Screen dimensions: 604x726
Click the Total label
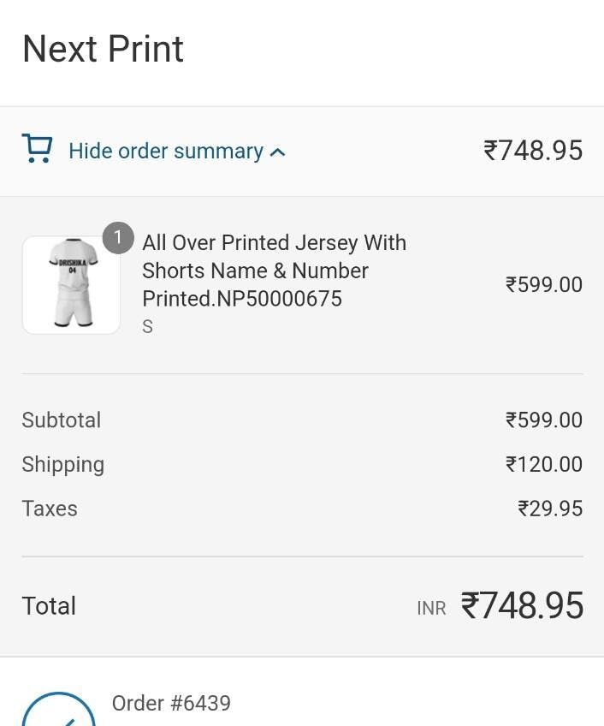coord(50,606)
